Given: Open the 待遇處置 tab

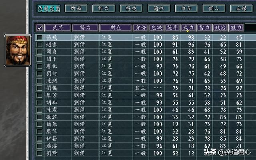Looking at the screenshot, I should (49, 8).
